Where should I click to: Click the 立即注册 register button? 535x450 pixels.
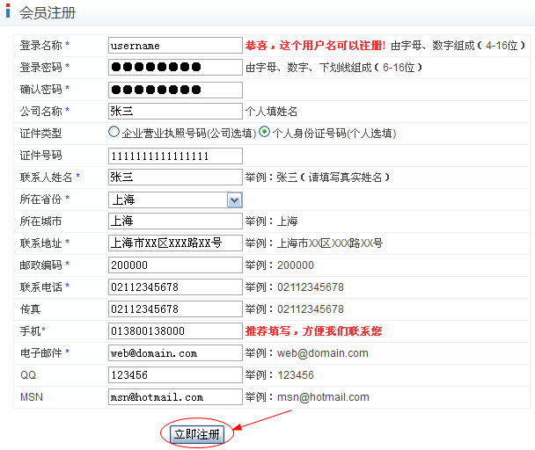pos(197,434)
